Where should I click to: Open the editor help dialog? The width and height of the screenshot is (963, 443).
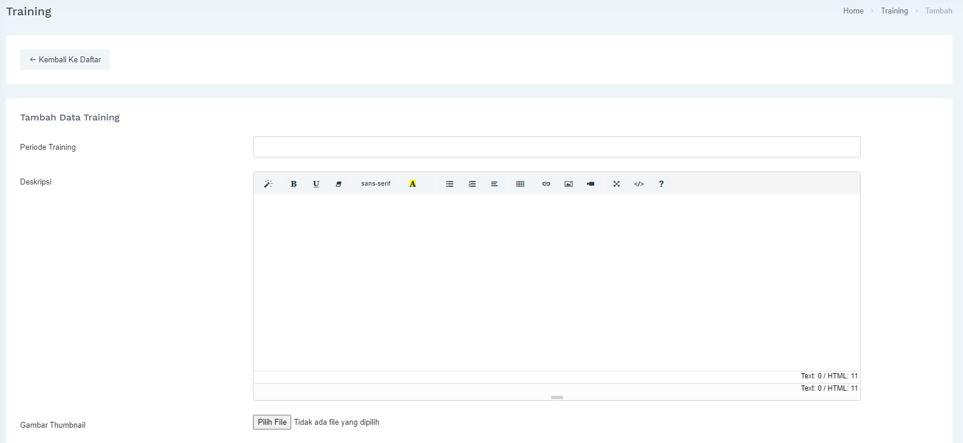click(661, 184)
